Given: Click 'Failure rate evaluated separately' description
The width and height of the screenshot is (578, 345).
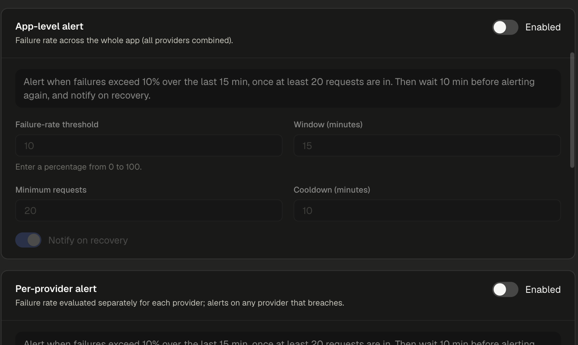Looking at the screenshot, I should (x=180, y=303).
